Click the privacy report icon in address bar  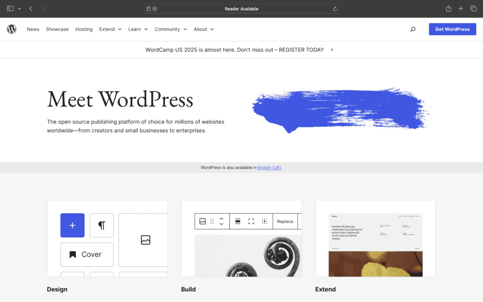tap(155, 9)
